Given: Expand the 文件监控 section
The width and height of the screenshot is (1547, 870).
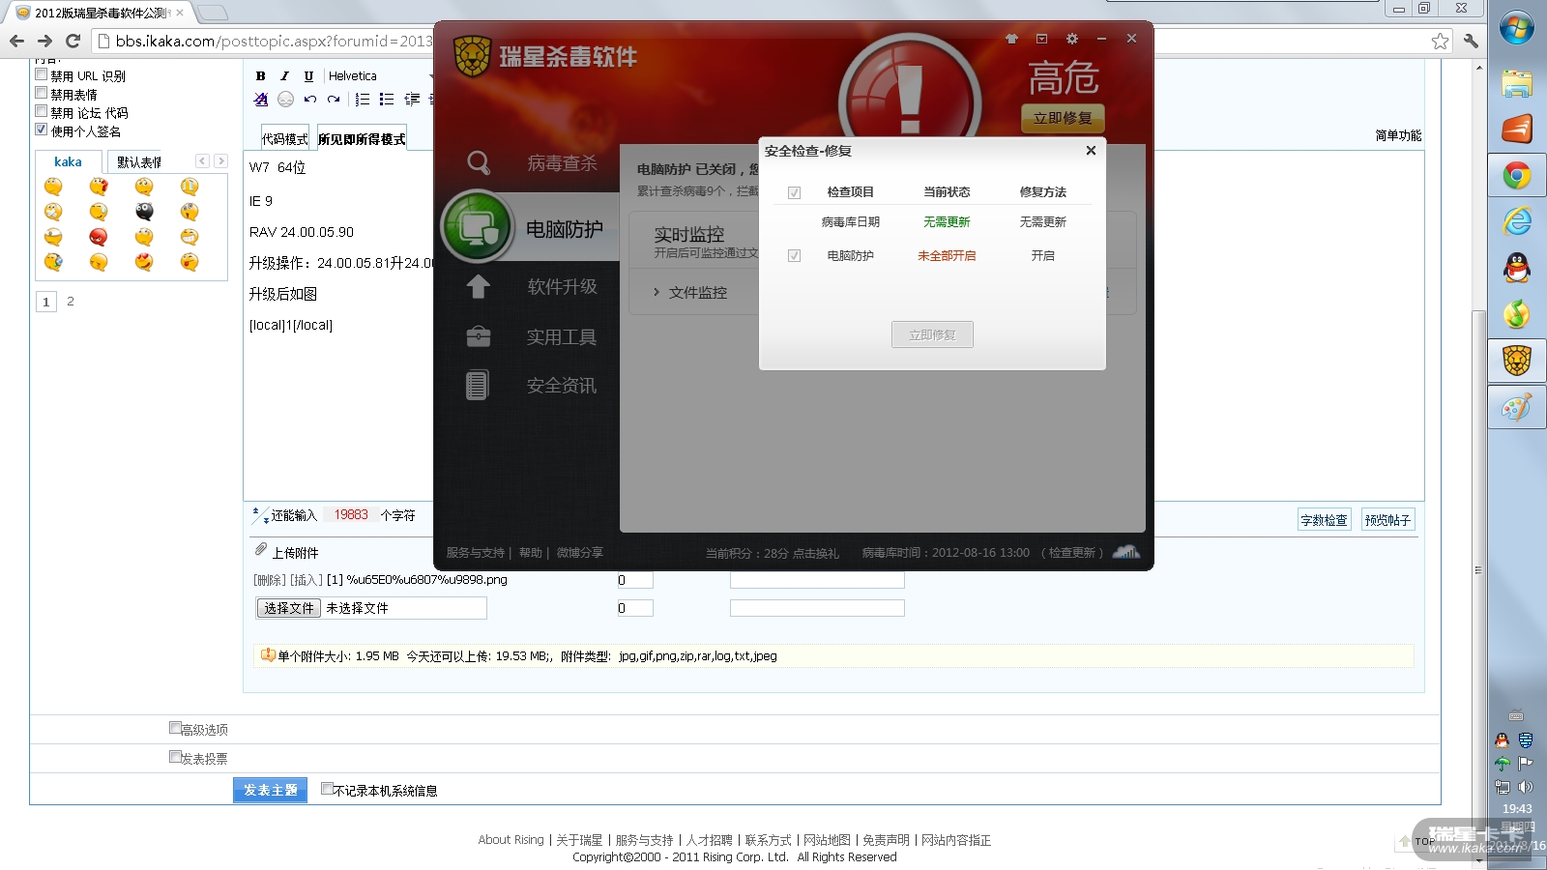Looking at the screenshot, I should click(690, 292).
